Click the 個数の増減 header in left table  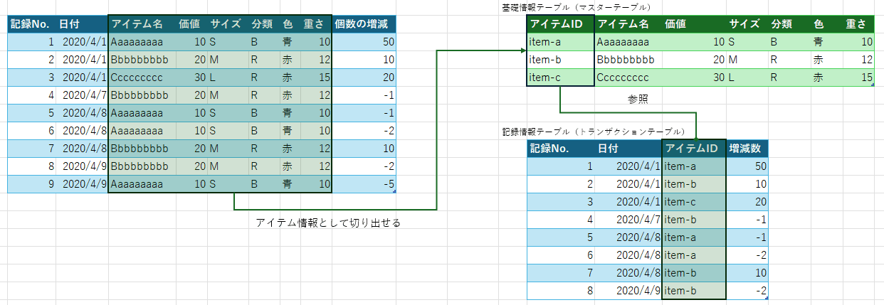point(364,24)
